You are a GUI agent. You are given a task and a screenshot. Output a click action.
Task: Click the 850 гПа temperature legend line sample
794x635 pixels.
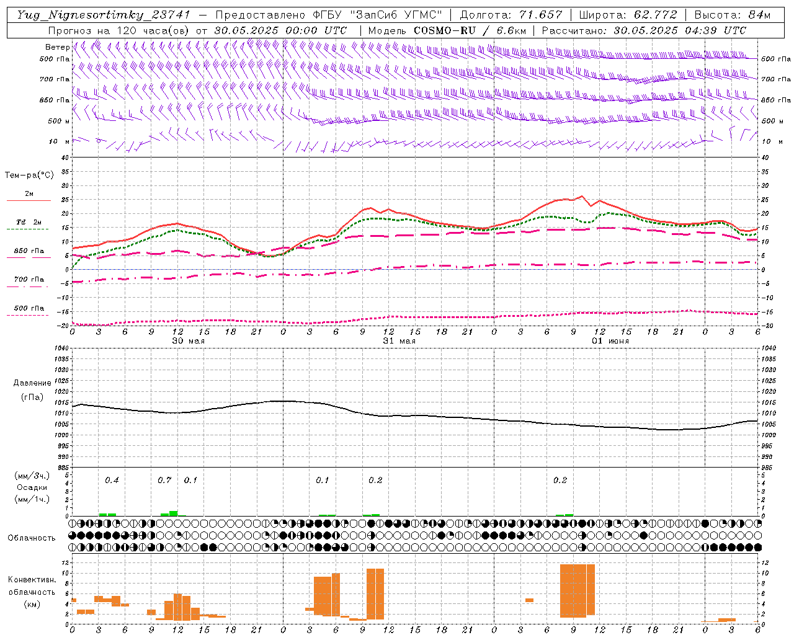[29, 257]
